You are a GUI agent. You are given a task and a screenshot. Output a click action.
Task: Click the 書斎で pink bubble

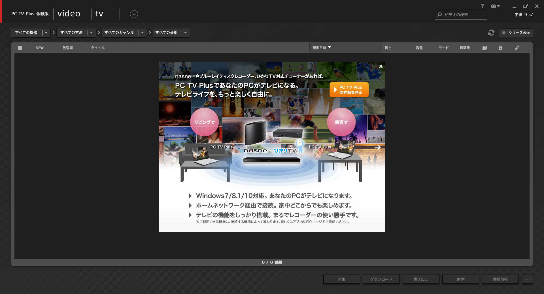tap(341, 122)
